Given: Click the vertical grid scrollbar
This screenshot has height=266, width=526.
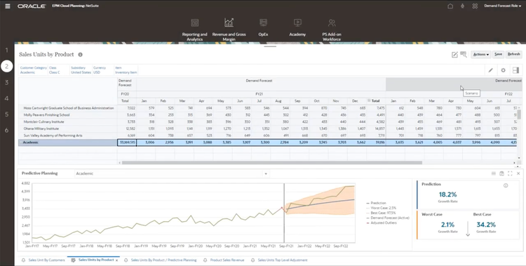Looking at the screenshot, I should pos(519,114).
